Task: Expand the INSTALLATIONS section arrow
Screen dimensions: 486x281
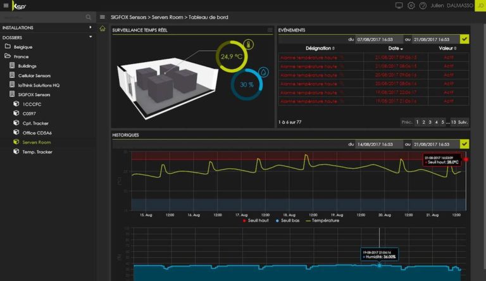Action: coord(90,28)
